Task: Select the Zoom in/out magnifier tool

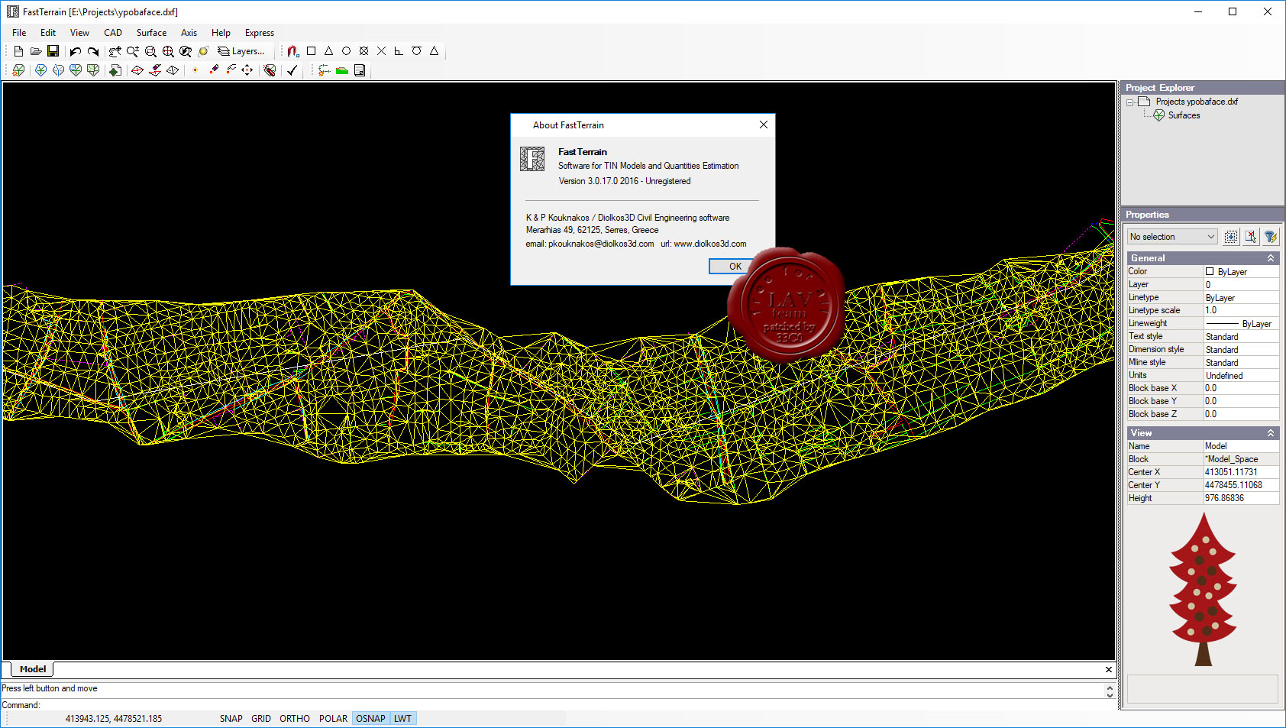Action: coord(133,51)
